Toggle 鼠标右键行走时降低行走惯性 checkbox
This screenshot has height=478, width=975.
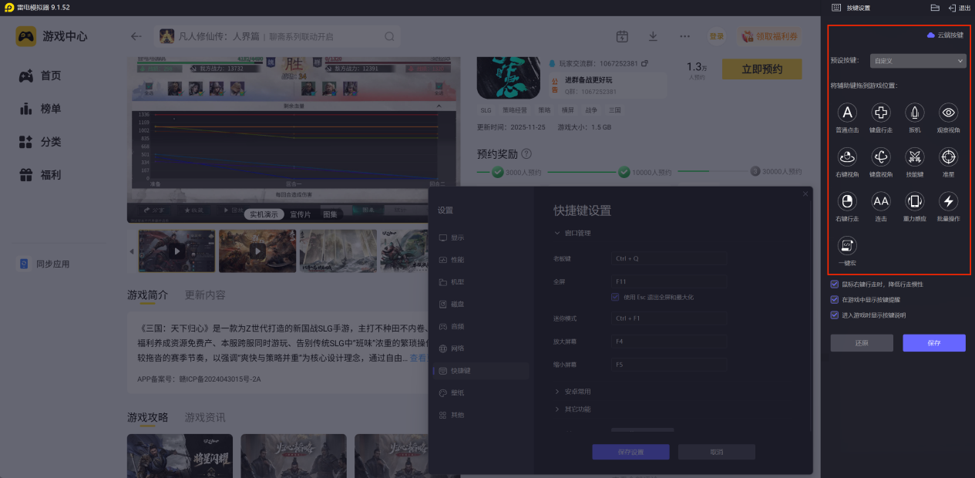point(835,284)
